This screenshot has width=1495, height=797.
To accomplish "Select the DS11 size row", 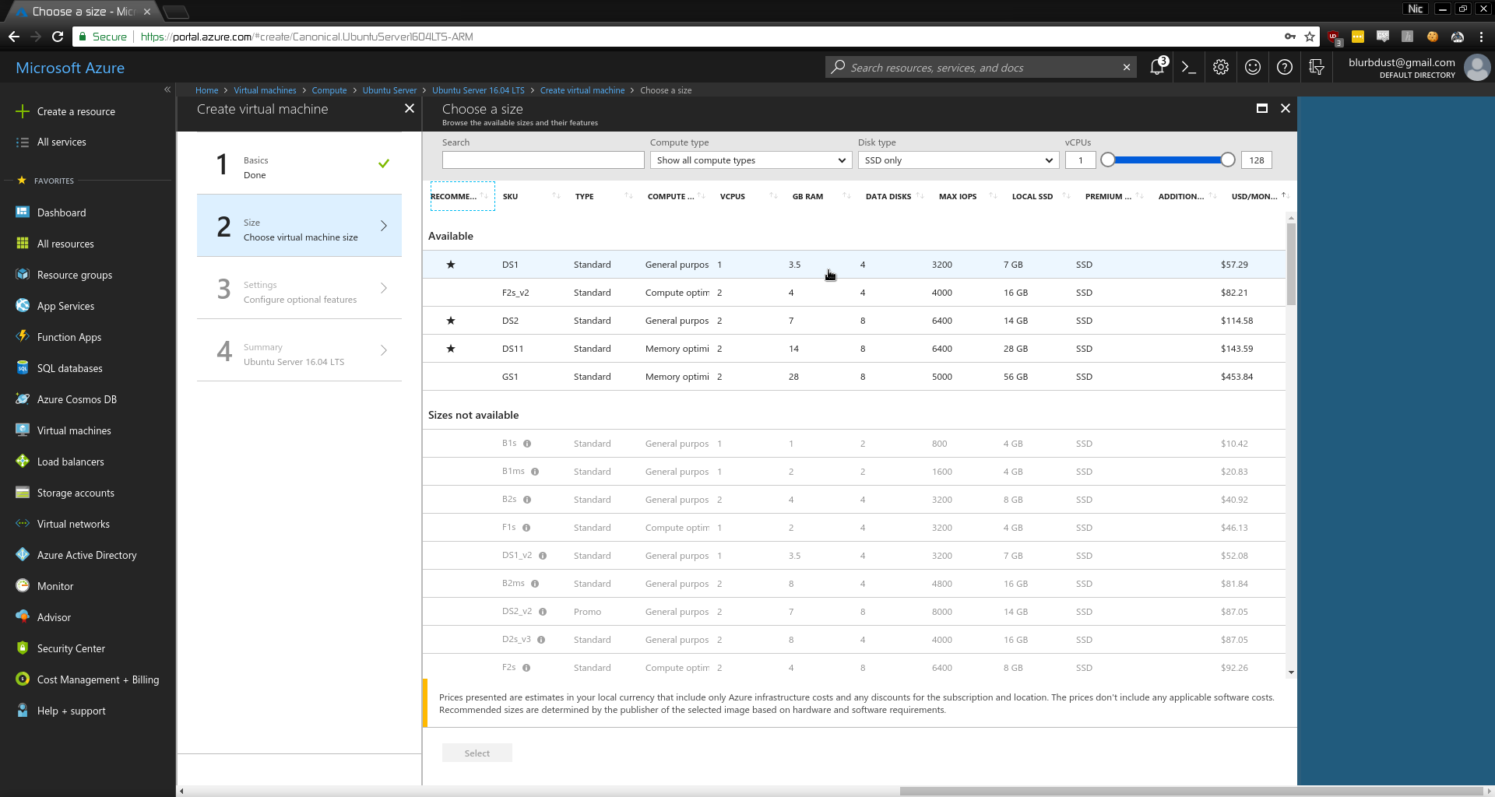I will click(854, 349).
